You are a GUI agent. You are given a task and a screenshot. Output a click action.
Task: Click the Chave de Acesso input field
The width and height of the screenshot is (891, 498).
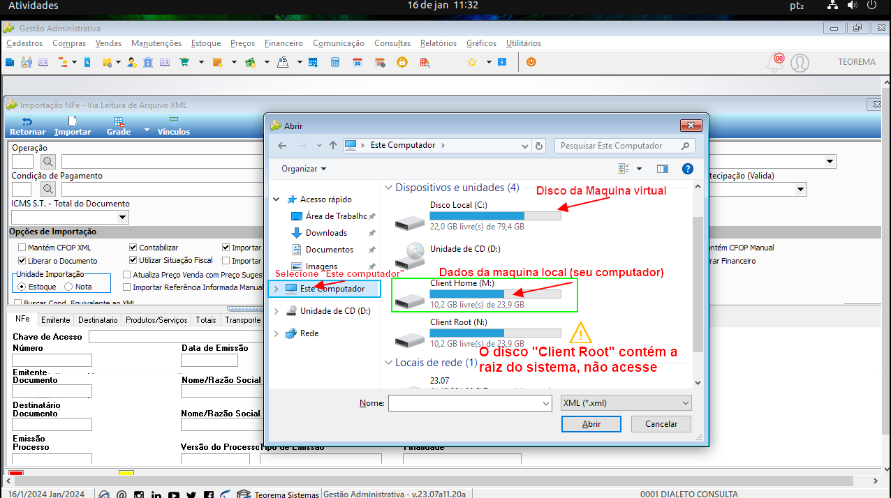tap(176, 337)
